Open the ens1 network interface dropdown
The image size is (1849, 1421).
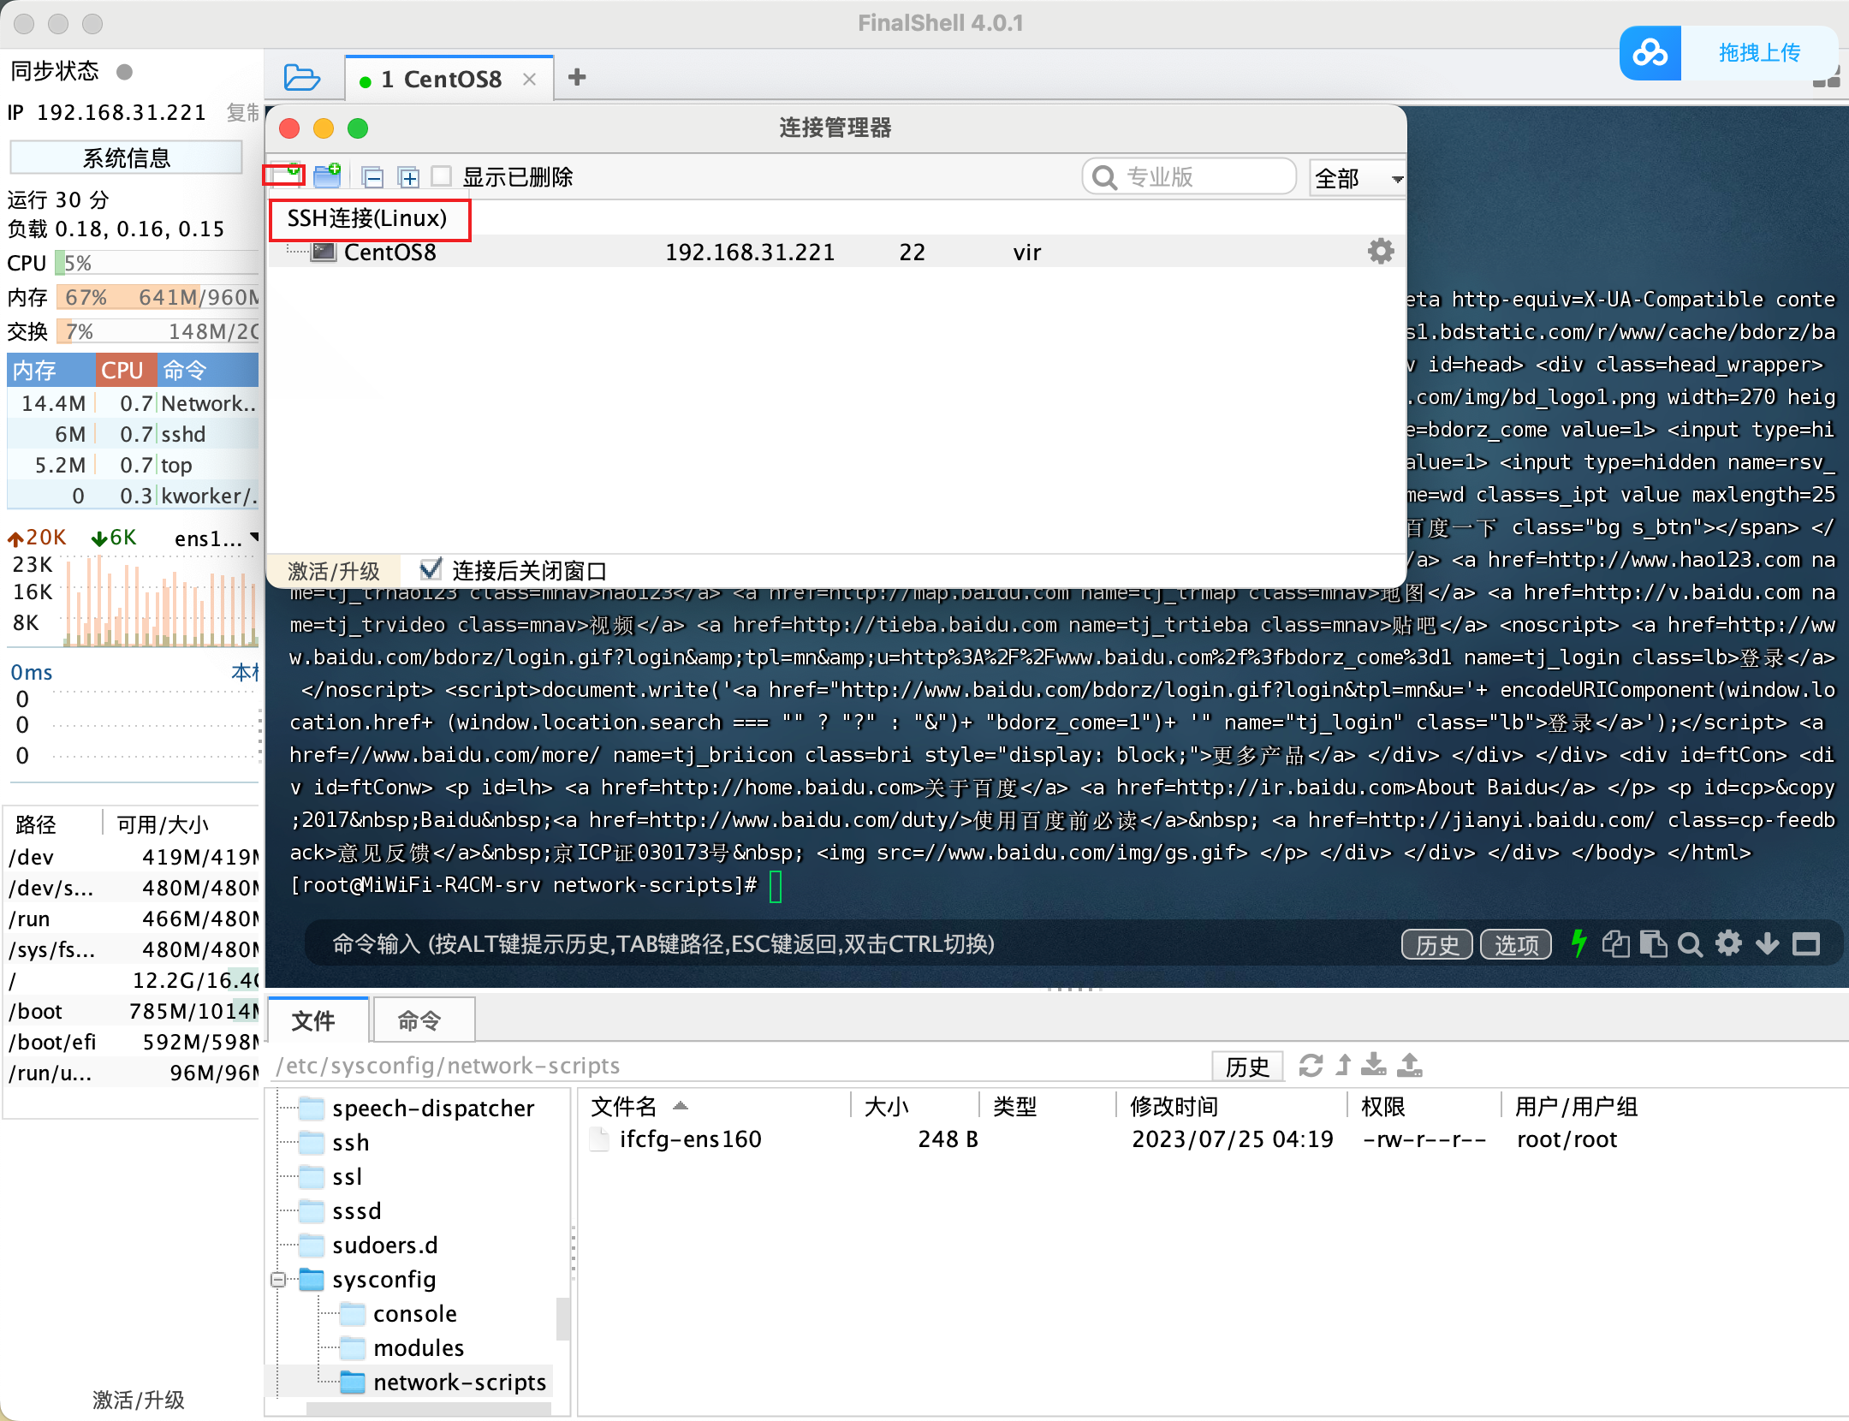coord(253,538)
